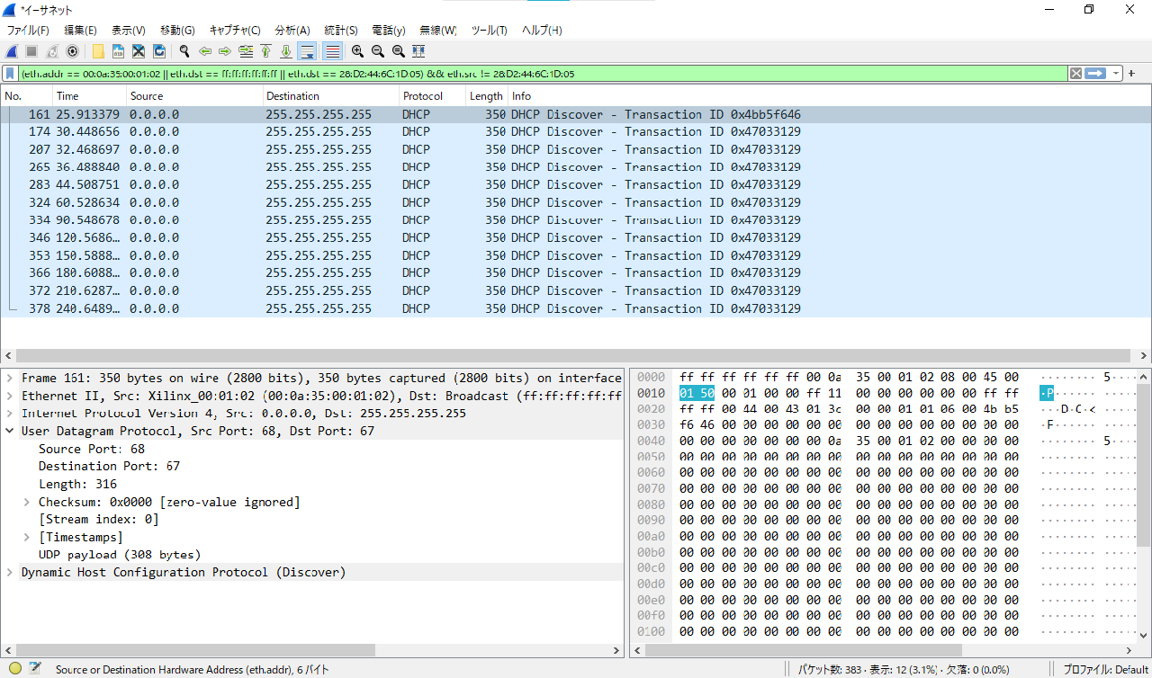Jump to the last packet
This screenshot has width=1152, height=678.
[286, 51]
